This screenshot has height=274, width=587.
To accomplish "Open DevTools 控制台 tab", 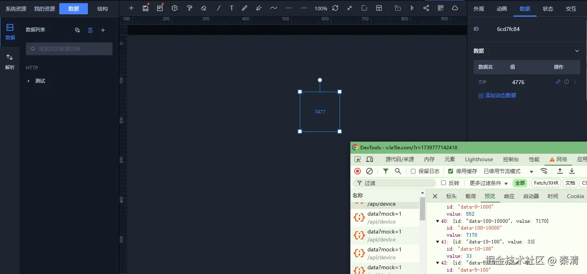I will click(x=511, y=159).
